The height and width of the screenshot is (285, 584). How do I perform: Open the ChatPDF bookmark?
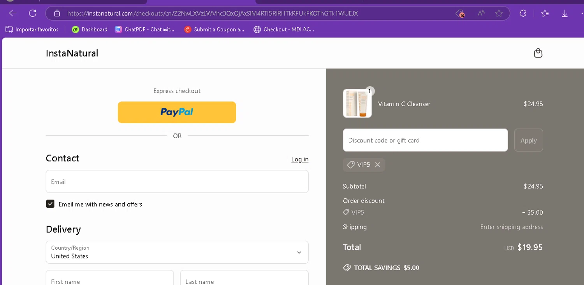[x=144, y=29]
